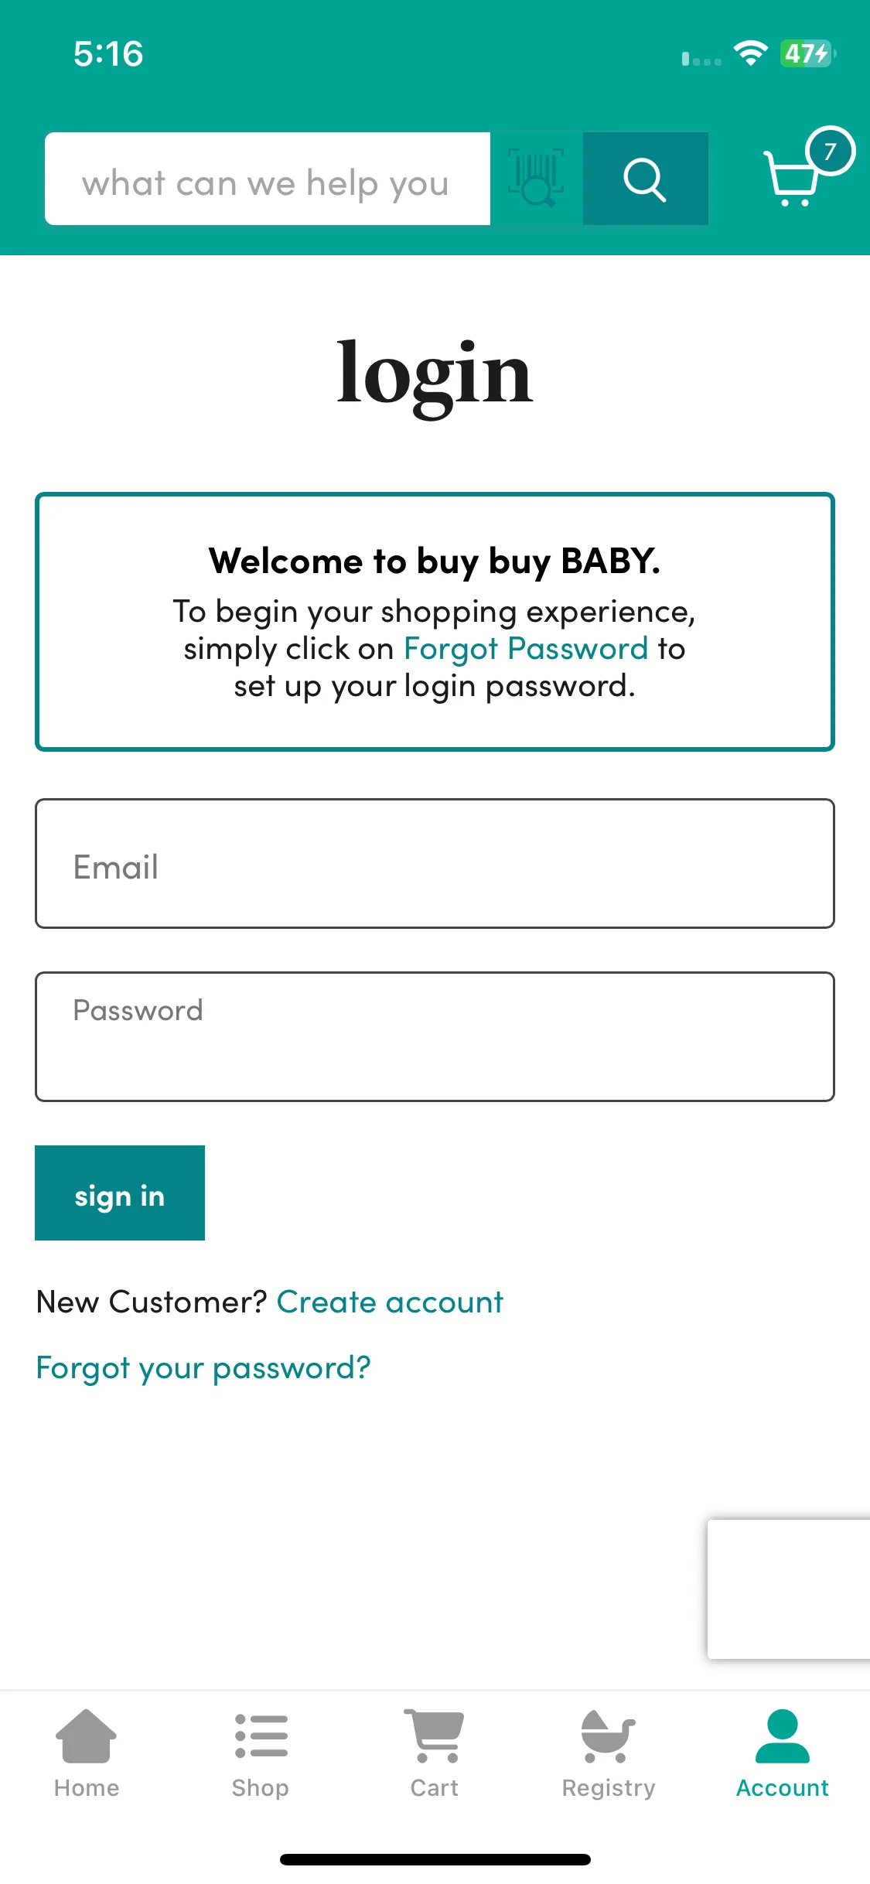Tap the barcode scanner icon
Image resolution: width=870 pixels, height=1884 pixels.
pos(536,179)
